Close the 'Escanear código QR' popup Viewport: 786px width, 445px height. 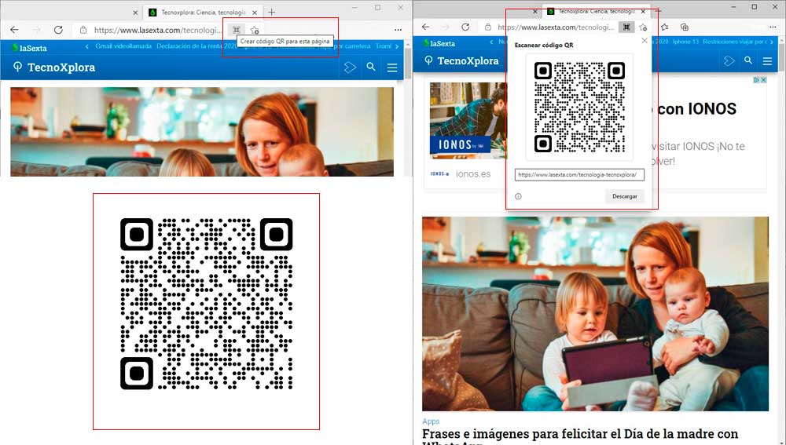click(x=645, y=41)
